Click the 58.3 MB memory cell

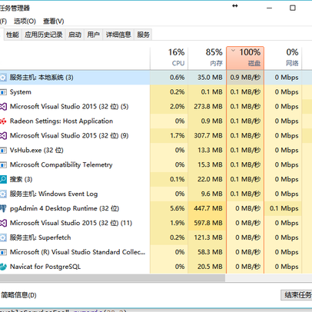click(207, 252)
